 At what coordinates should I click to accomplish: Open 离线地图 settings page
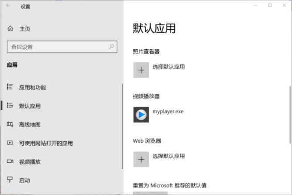tap(62, 124)
